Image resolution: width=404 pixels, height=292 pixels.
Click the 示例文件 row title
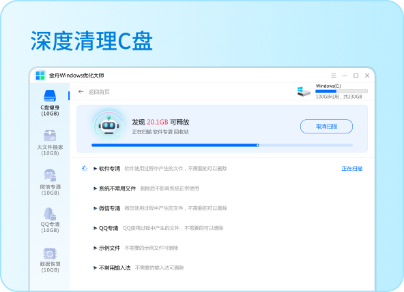pos(109,248)
